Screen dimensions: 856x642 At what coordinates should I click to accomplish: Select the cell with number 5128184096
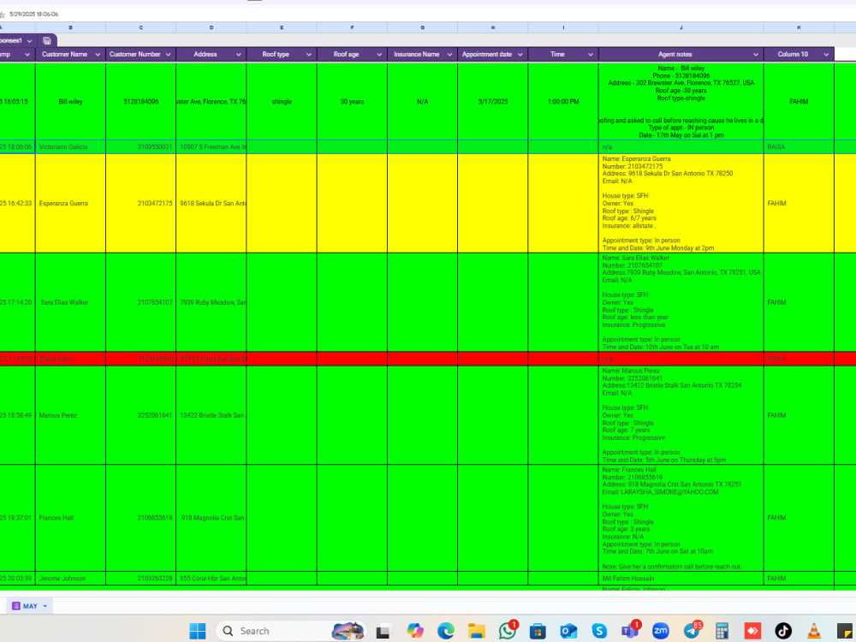pyautogui.click(x=141, y=102)
